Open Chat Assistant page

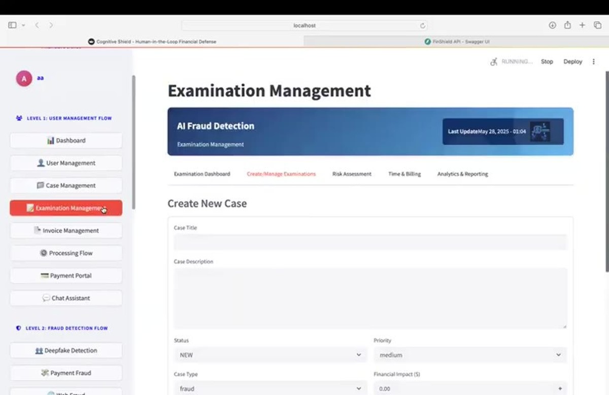tap(66, 298)
